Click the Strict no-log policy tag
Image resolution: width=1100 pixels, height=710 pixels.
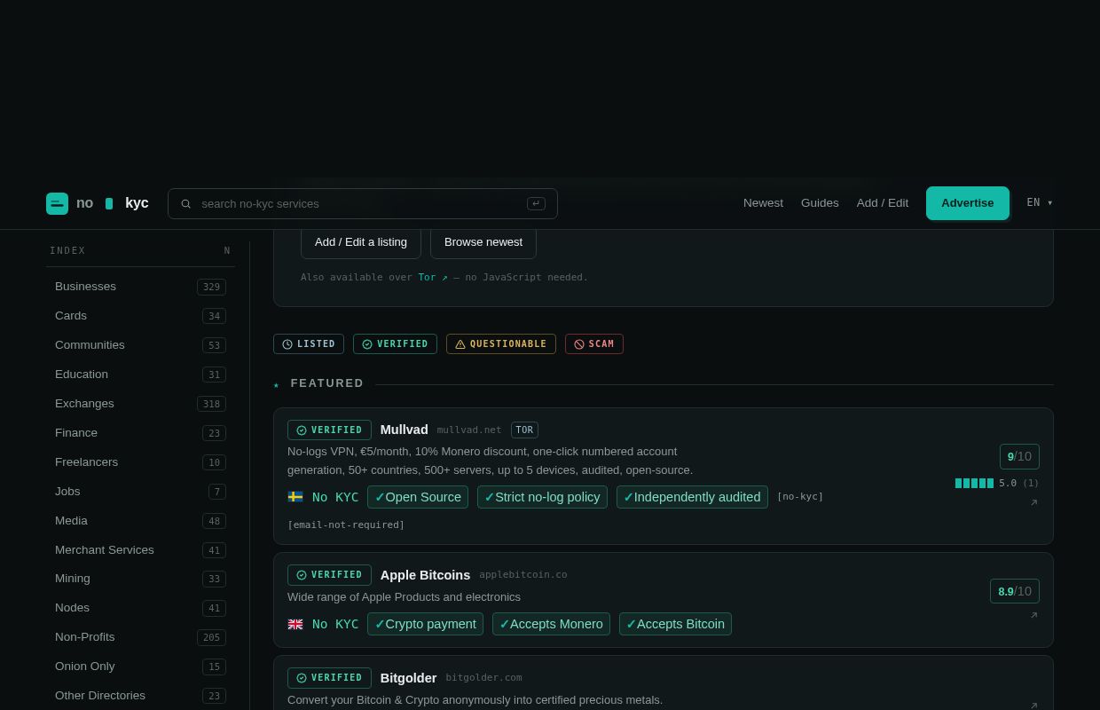tap(542, 497)
